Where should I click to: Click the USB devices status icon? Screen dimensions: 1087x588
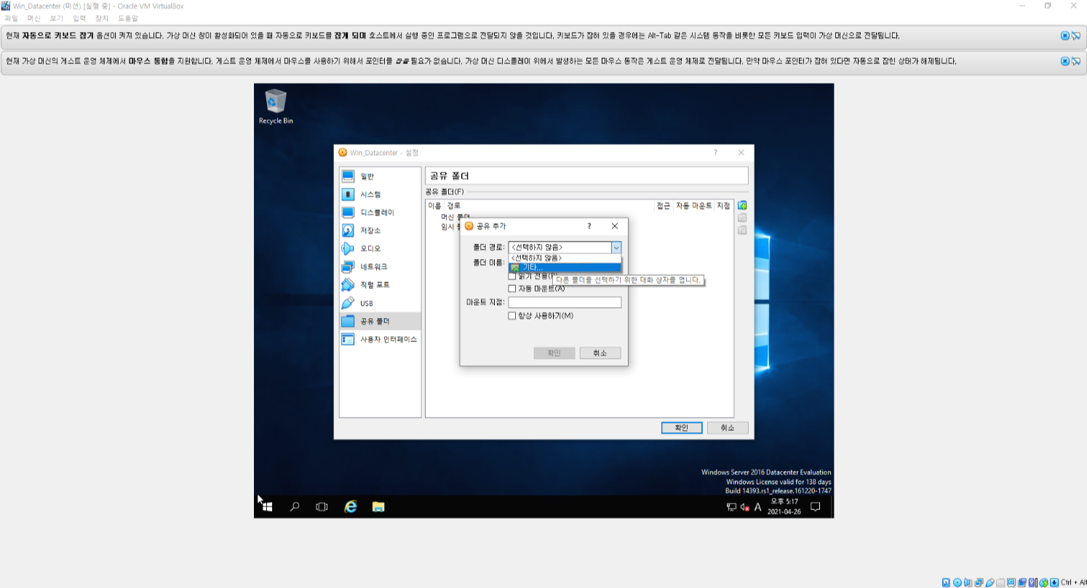[x=990, y=582]
